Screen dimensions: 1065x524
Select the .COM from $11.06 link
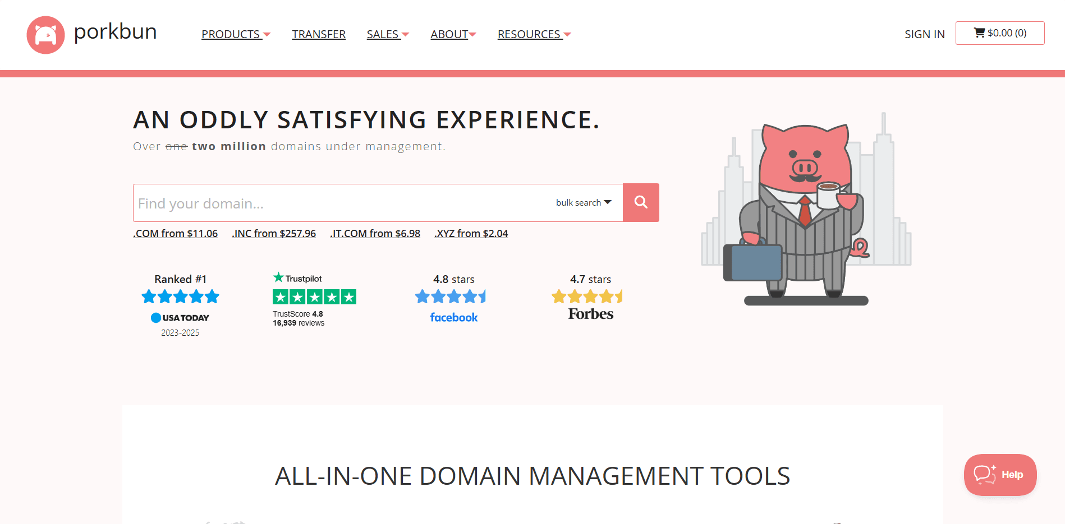[176, 233]
